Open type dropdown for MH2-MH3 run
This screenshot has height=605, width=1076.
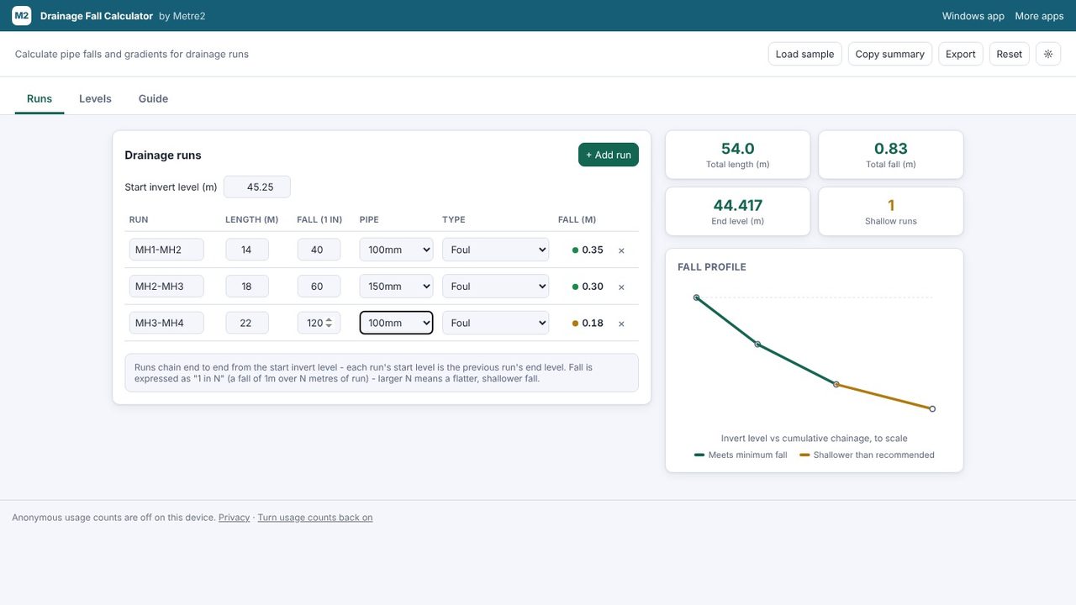(495, 287)
